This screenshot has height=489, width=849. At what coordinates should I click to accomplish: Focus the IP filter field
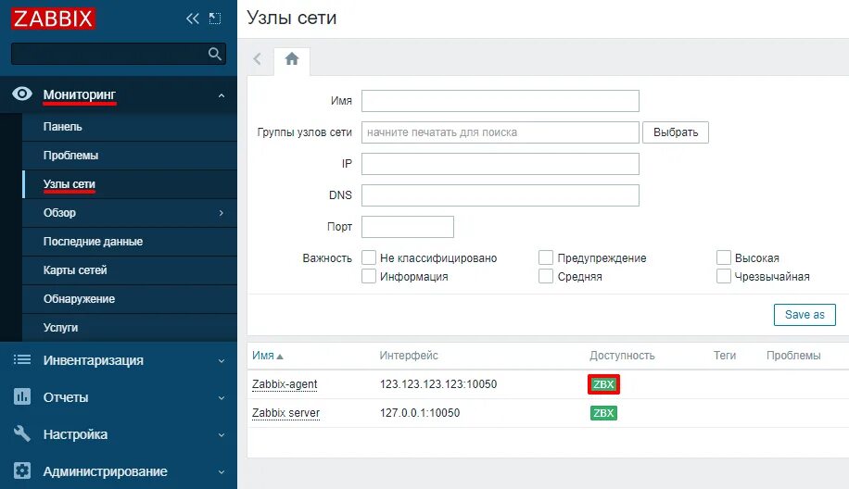coord(501,164)
